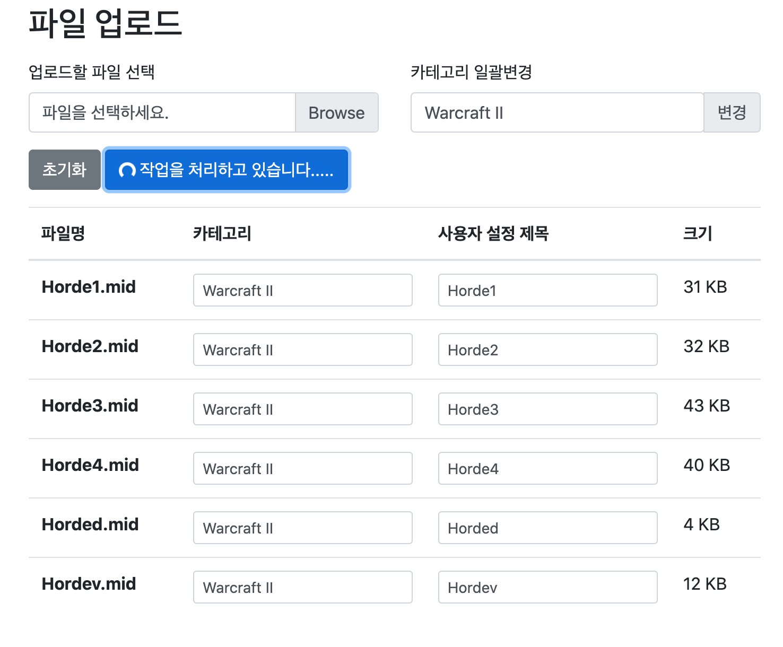Click the loading spinner icon in blue button
This screenshot has width=783, height=647.
click(127, 170)
